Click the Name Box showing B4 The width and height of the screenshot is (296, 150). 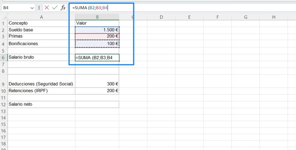click(16, 8)
